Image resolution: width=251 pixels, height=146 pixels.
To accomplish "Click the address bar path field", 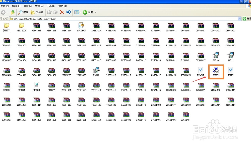I will [x=123, y=19].
